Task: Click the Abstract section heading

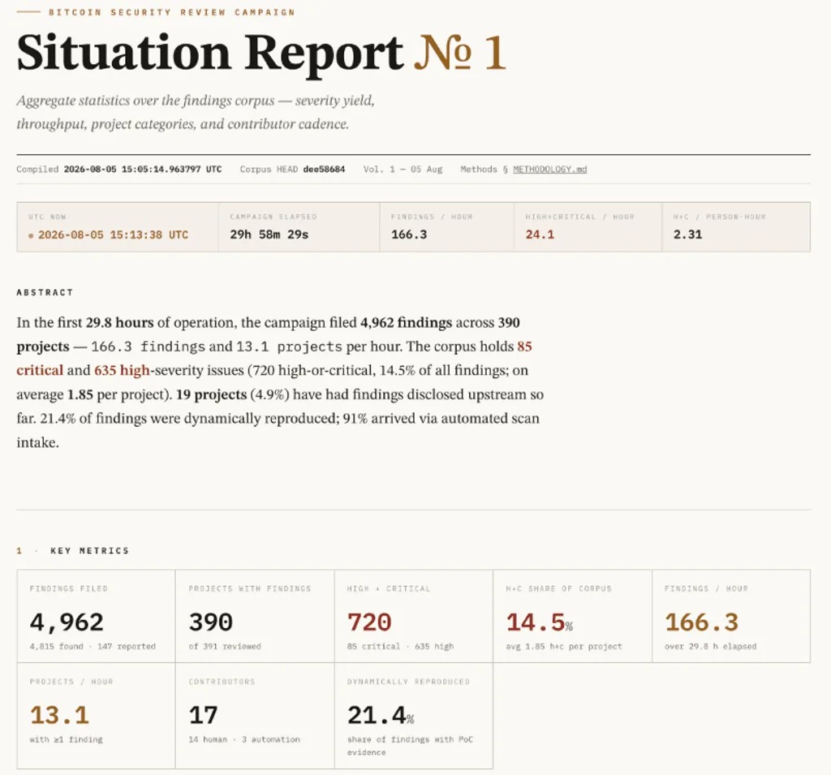Action: coord(45,293)
